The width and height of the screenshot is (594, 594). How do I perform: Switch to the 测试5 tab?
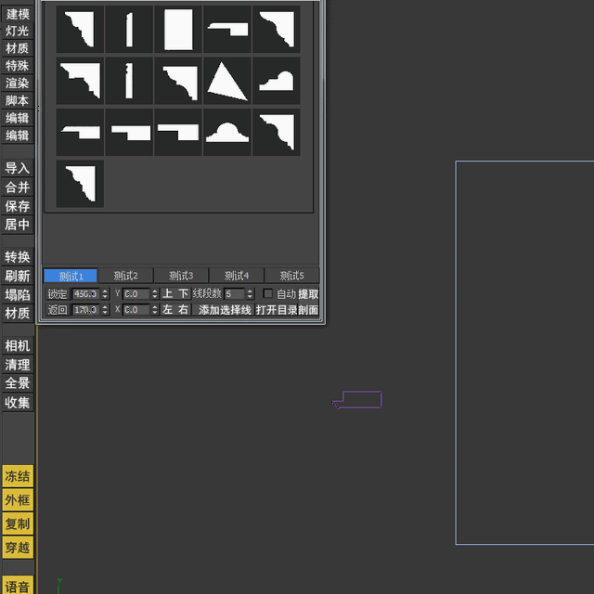pyautogui.click(x=291, y=276)
